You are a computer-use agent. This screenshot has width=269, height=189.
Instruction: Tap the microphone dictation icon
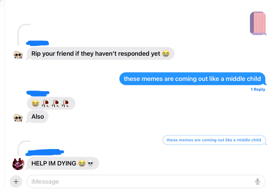coord(257,182)
